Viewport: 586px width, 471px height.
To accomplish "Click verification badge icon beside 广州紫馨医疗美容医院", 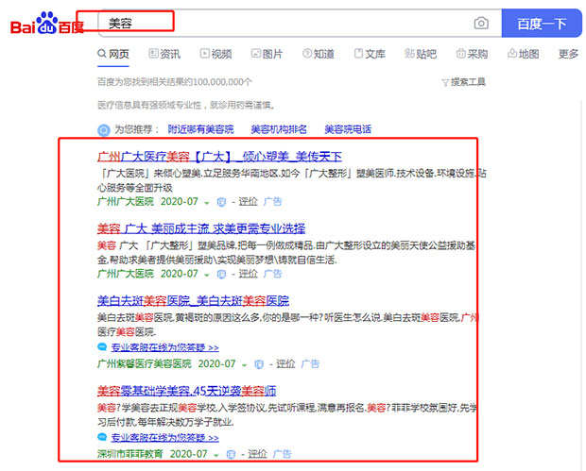I will pos(259,364).
